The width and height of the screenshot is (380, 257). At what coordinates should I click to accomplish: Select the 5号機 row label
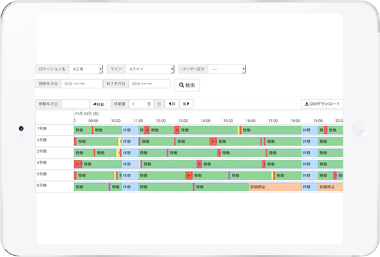pyautogui.click(x=42, y=174)
